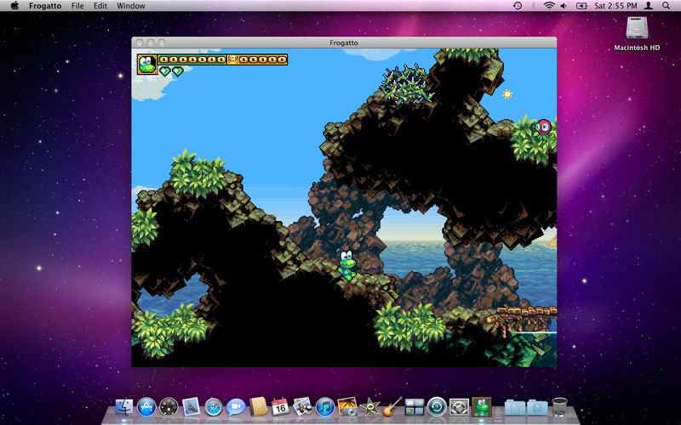Open the user account menu icon
Image resolution: width=681 pixels, height=425 pixels.
pos(649,6)
